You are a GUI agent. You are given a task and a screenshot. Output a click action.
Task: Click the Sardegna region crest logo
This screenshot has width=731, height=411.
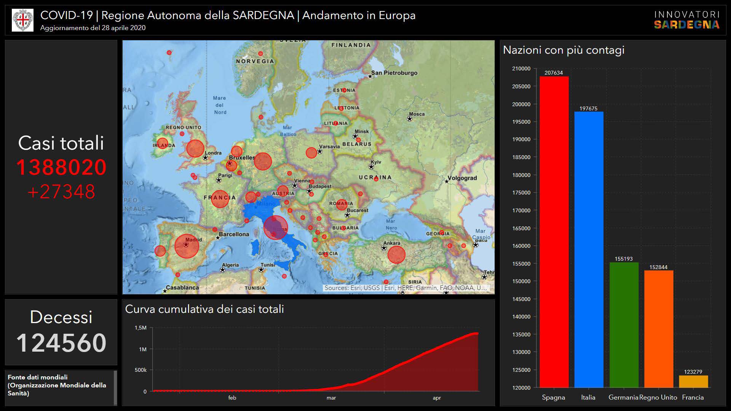pos(22,20)
